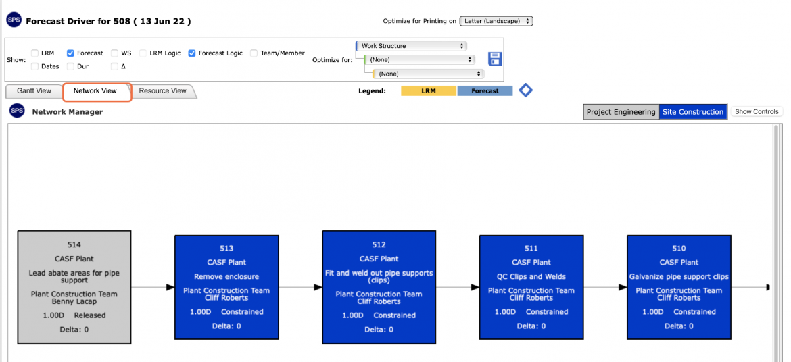Enable the Team/Member checkbox
This screenshot has width=791, height=362.
click(254, 53)
